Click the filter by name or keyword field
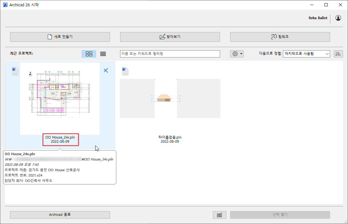The height and width of the screenshot is (224, 348). click(x=170, y=54)
